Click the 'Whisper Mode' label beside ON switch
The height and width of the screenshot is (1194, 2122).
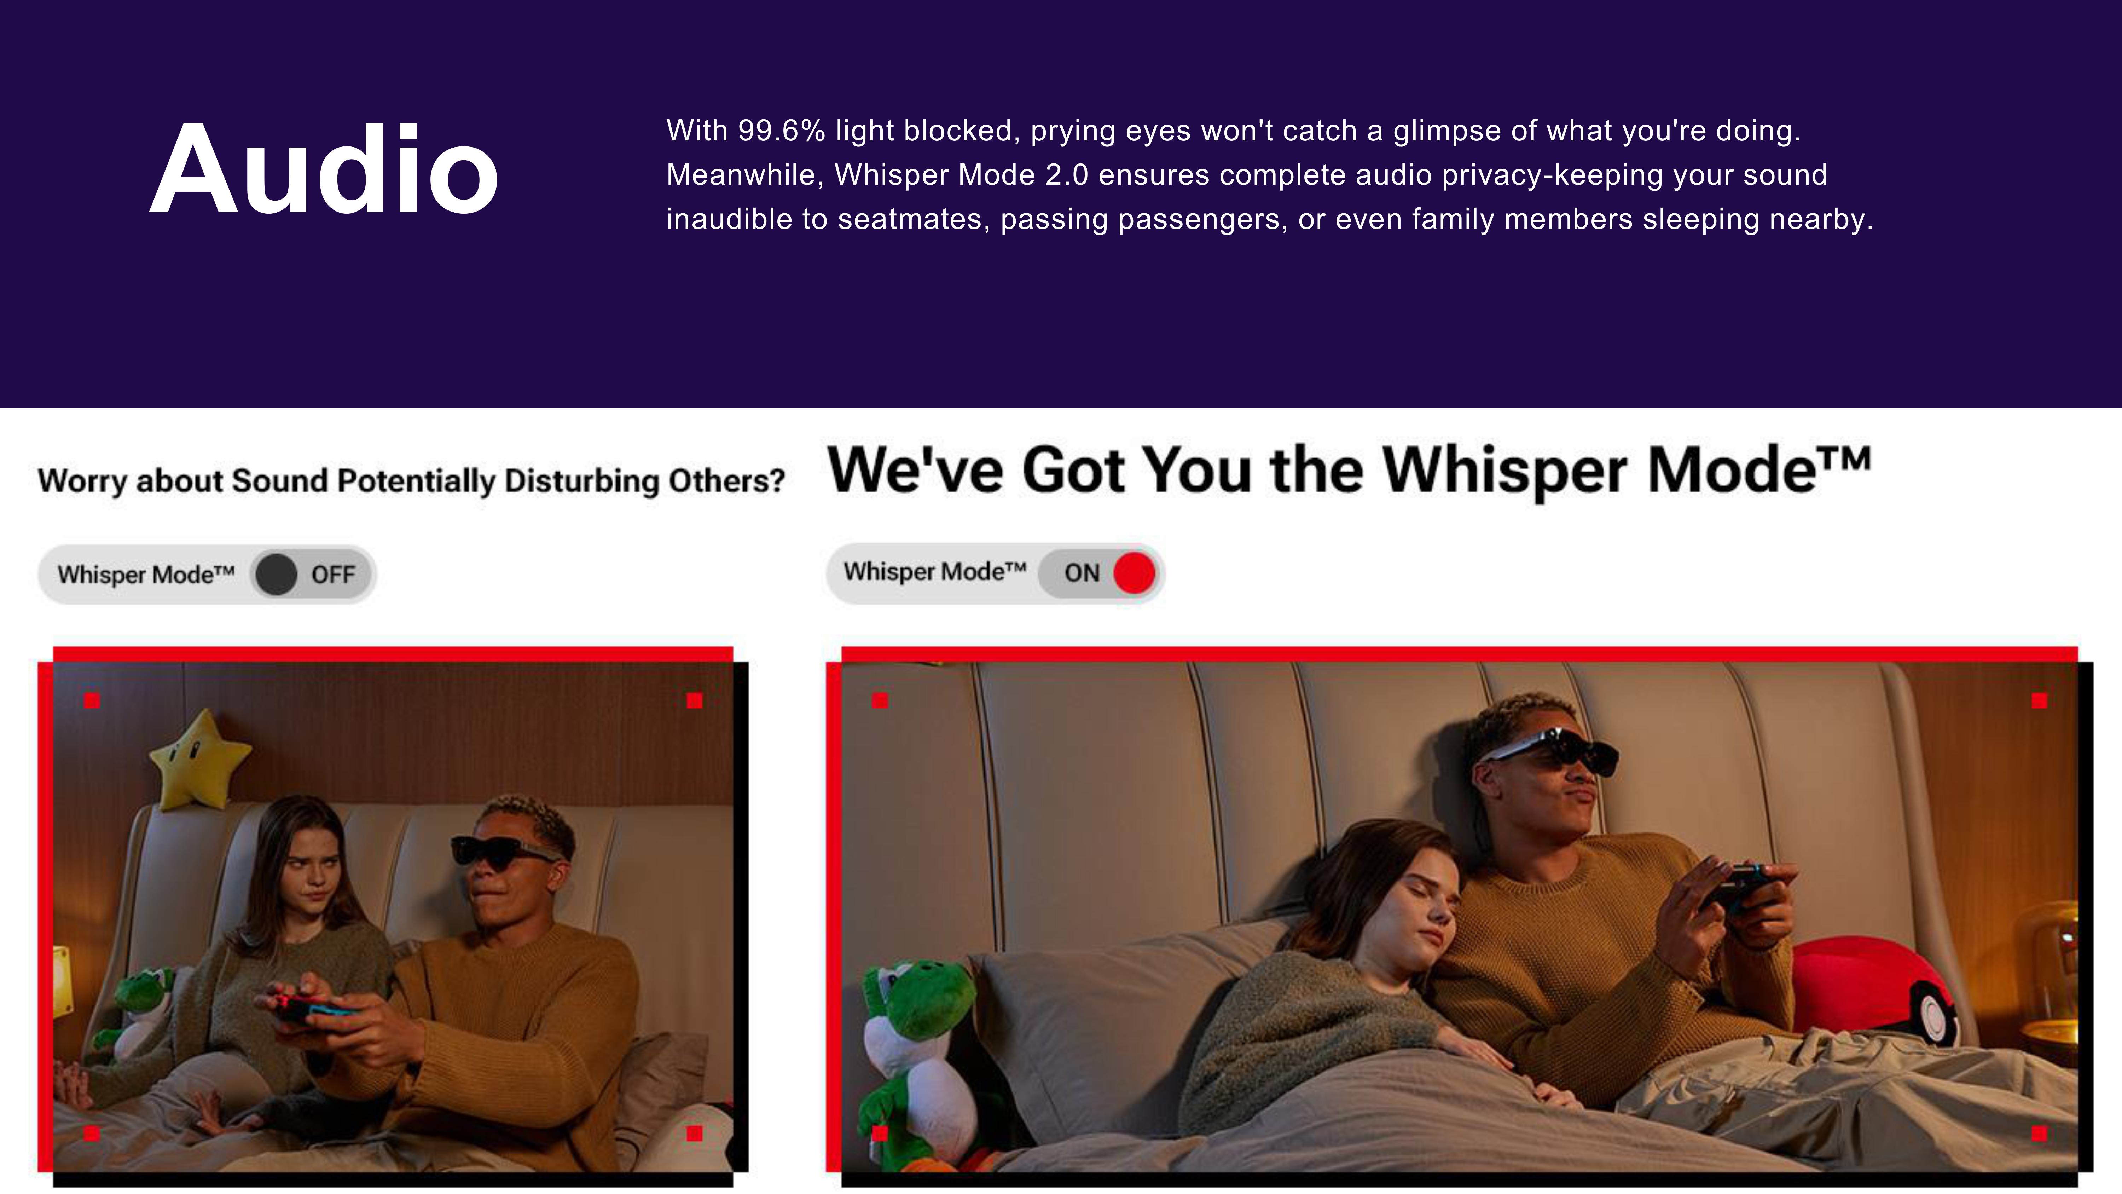tap(935, 571)
